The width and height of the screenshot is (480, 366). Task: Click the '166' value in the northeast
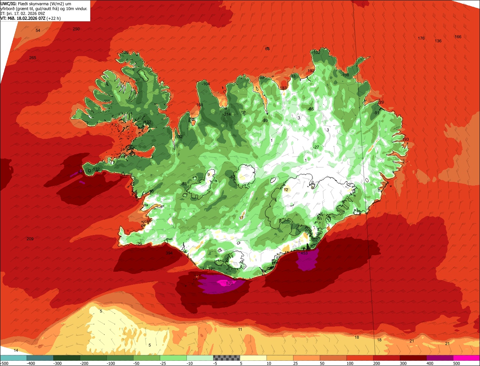pyautogui.click(x=458, y=37)
